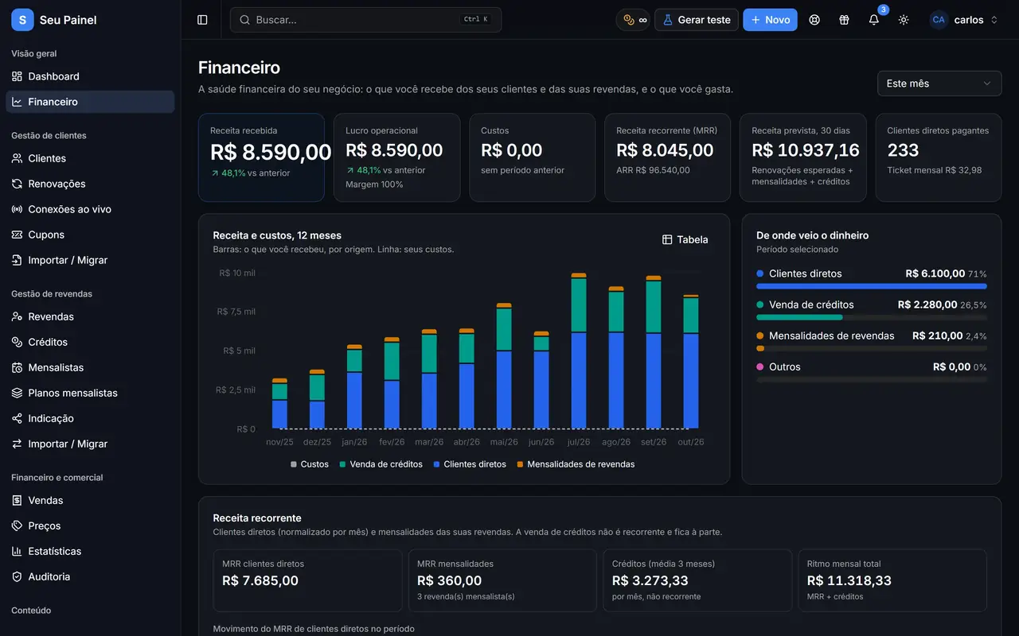1019x636 pixels.
Task: Open Auditoria shield icon item
Action: (x=90, y=576)
